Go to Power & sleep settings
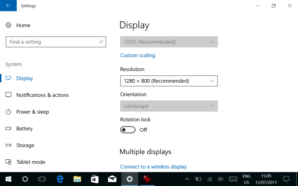This screenshot has height=186, width=298. pos(32,112)
